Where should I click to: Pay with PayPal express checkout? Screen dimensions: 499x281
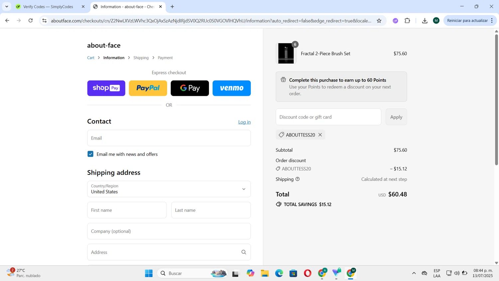pyautogui.click(x=148, y=88)
